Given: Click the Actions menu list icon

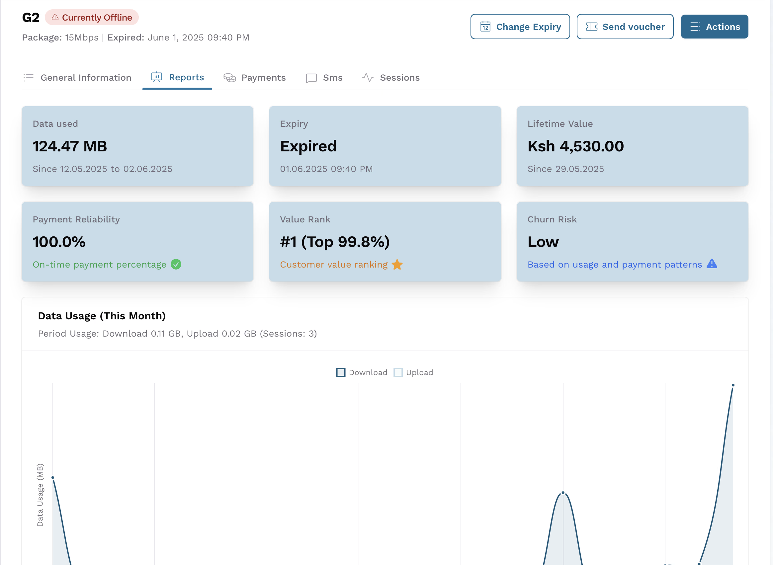Looking at the screenshot, I should click(x=695, y=27).
